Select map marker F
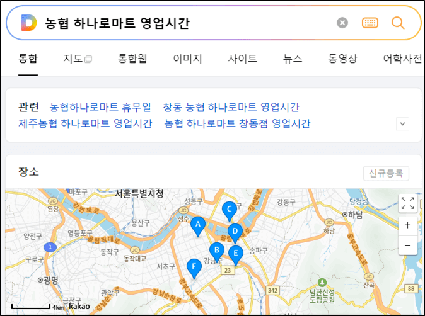The height and width of the screenshot is (316, 425). [x=194, y=269]
